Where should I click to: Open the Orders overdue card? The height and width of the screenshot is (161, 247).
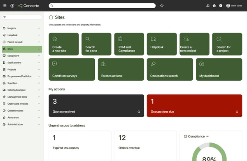(145, 146)
